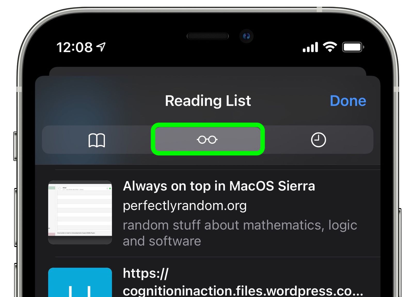Viewport: 413px width, 297px height.
Task: Open the Bookmarks tab with book icon
Action: click(x=97, y=140)
